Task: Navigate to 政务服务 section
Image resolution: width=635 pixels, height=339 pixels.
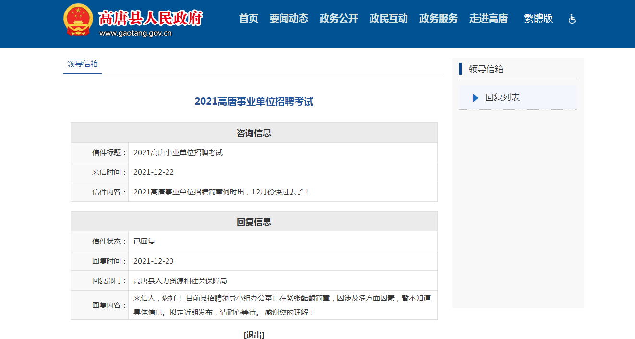Action: (x=438, y=19)
